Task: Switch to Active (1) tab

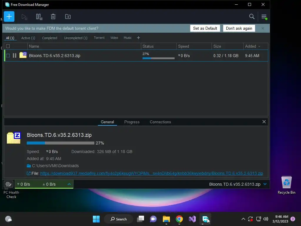Action: pyautogui.click(x=28, y=38)
